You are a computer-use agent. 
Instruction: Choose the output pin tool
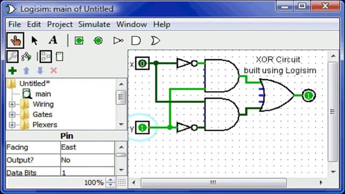click(98, 41)
